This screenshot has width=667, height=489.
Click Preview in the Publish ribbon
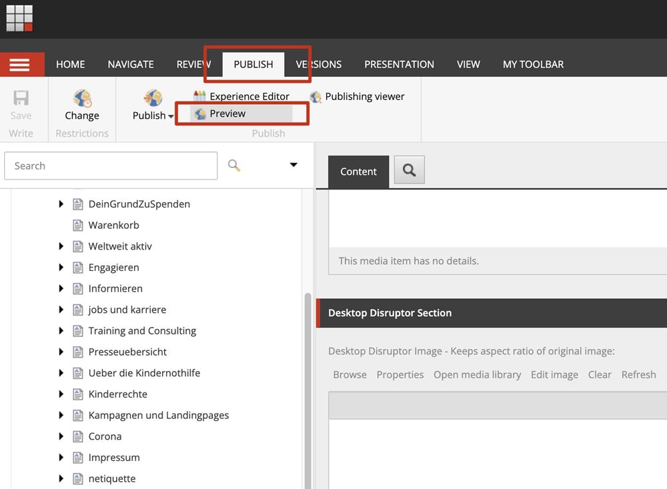coord(227,114)
